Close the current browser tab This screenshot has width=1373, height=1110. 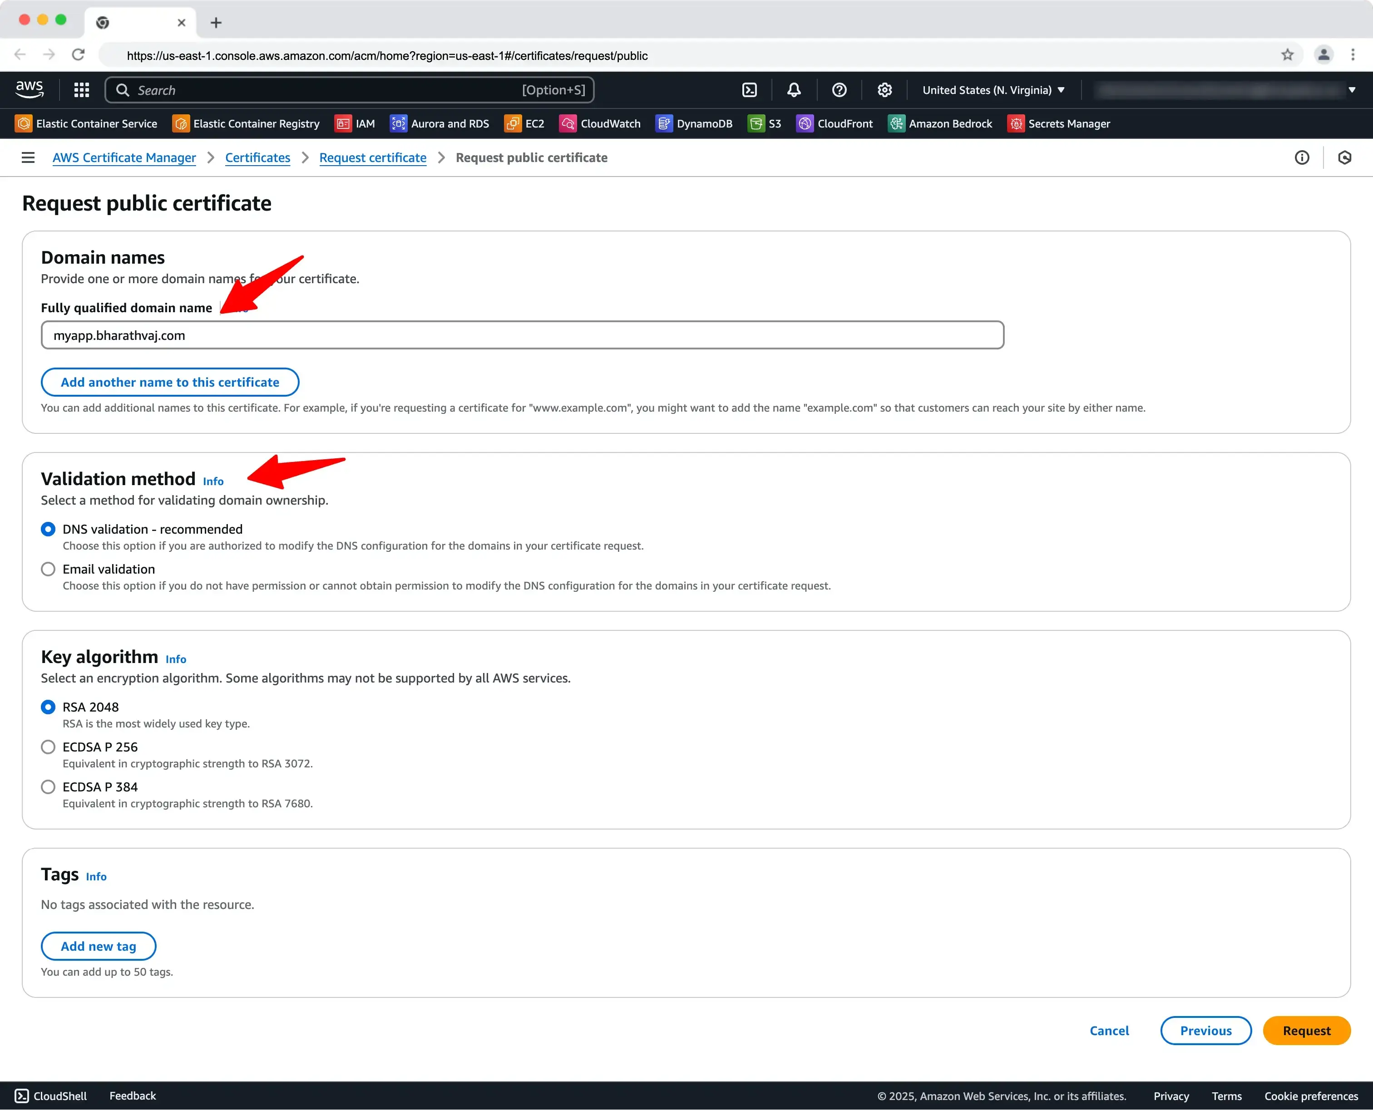pyautogui.click(x=181, y=23)
